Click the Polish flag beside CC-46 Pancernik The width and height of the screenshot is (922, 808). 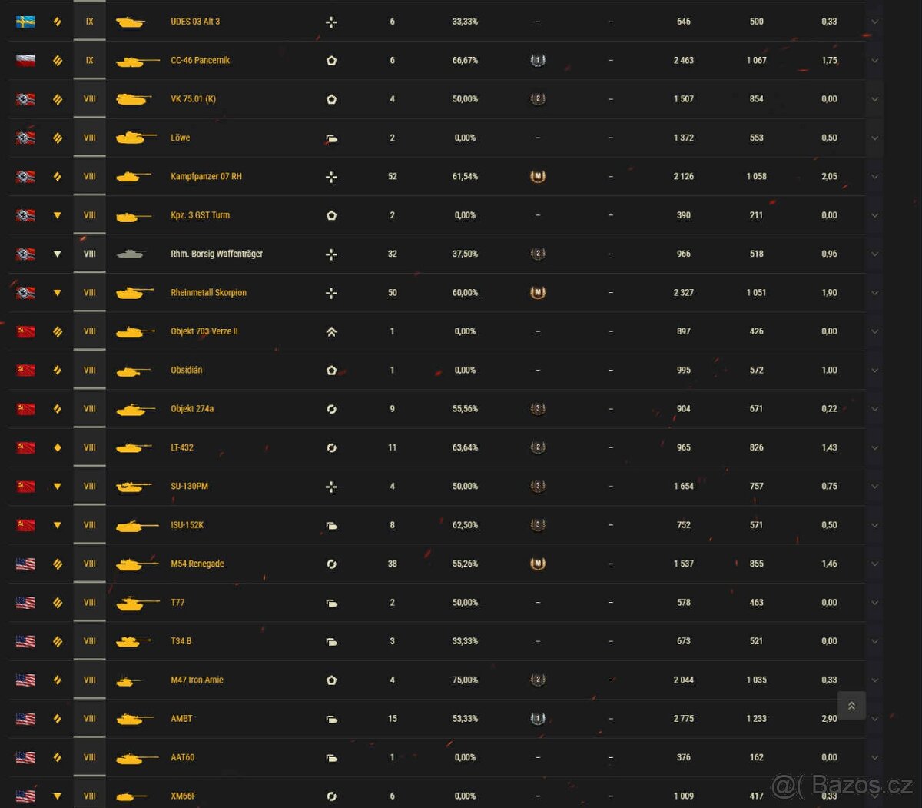pos(24,60)
